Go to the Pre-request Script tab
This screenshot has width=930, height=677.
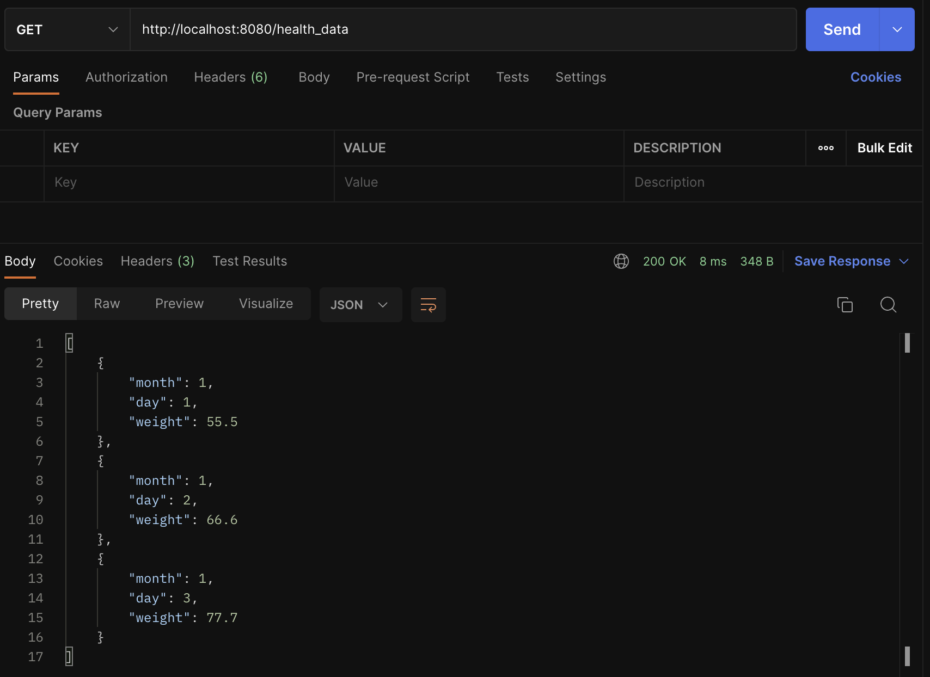[413, 77]
